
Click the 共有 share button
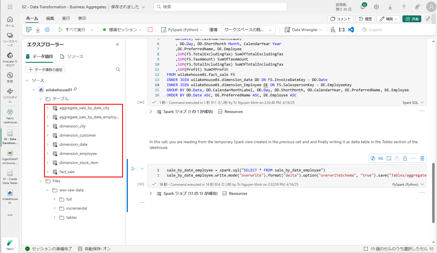pyautogui.click(x=412, y=19)
